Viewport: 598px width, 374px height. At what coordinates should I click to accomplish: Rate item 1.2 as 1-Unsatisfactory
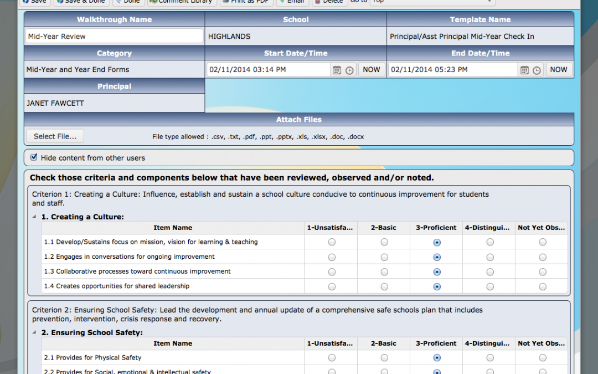332,257
